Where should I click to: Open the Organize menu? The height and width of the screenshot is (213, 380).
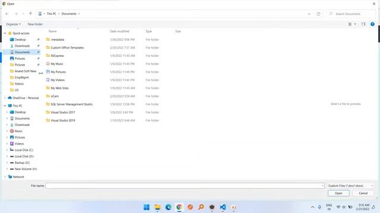coord(13,24)
